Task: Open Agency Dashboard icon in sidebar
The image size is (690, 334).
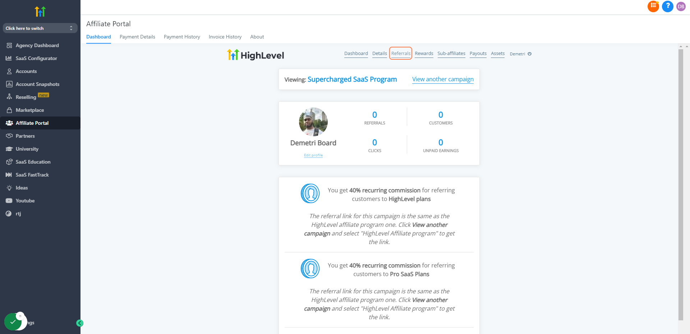Action: (9, 46)
